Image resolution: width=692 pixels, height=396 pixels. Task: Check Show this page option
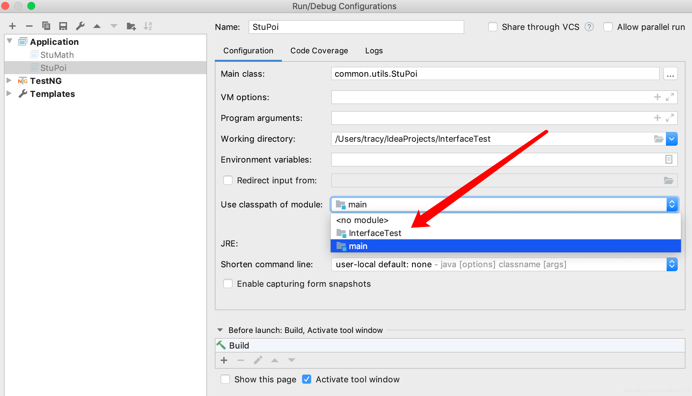pyautogui.click(x=225, y=379)
